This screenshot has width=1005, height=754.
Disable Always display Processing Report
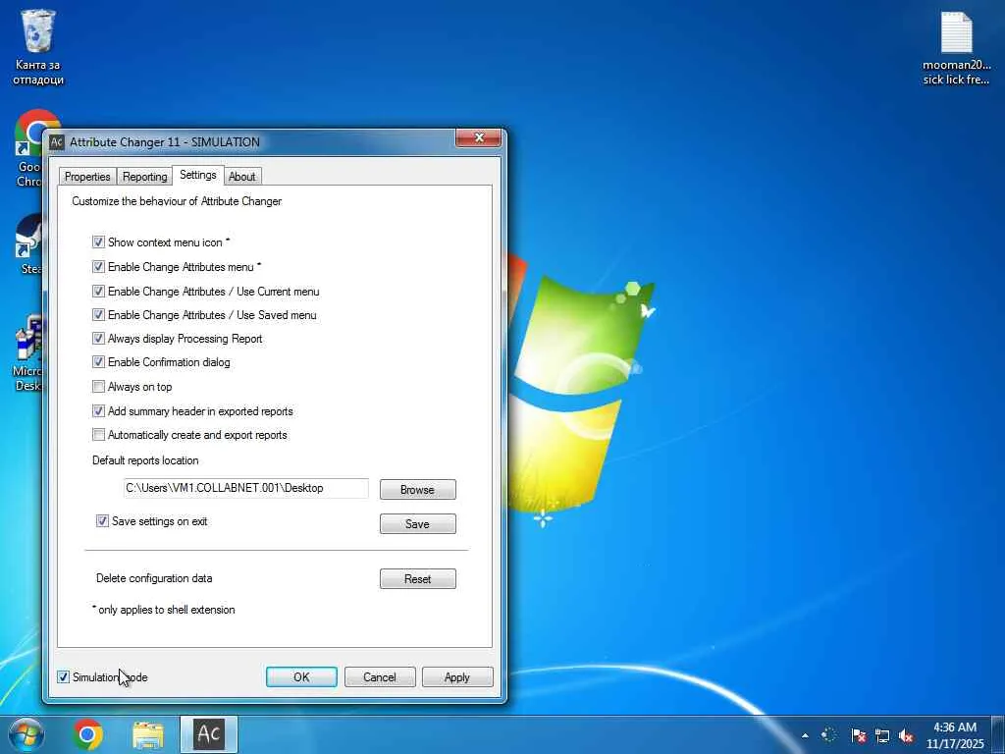98,339
